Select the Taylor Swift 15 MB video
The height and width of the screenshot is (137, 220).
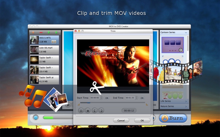(44, 60)
